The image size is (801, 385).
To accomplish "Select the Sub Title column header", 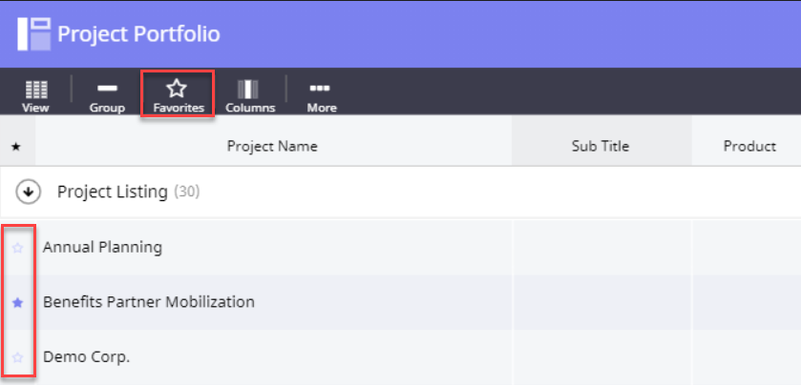I will coord(601,146).
